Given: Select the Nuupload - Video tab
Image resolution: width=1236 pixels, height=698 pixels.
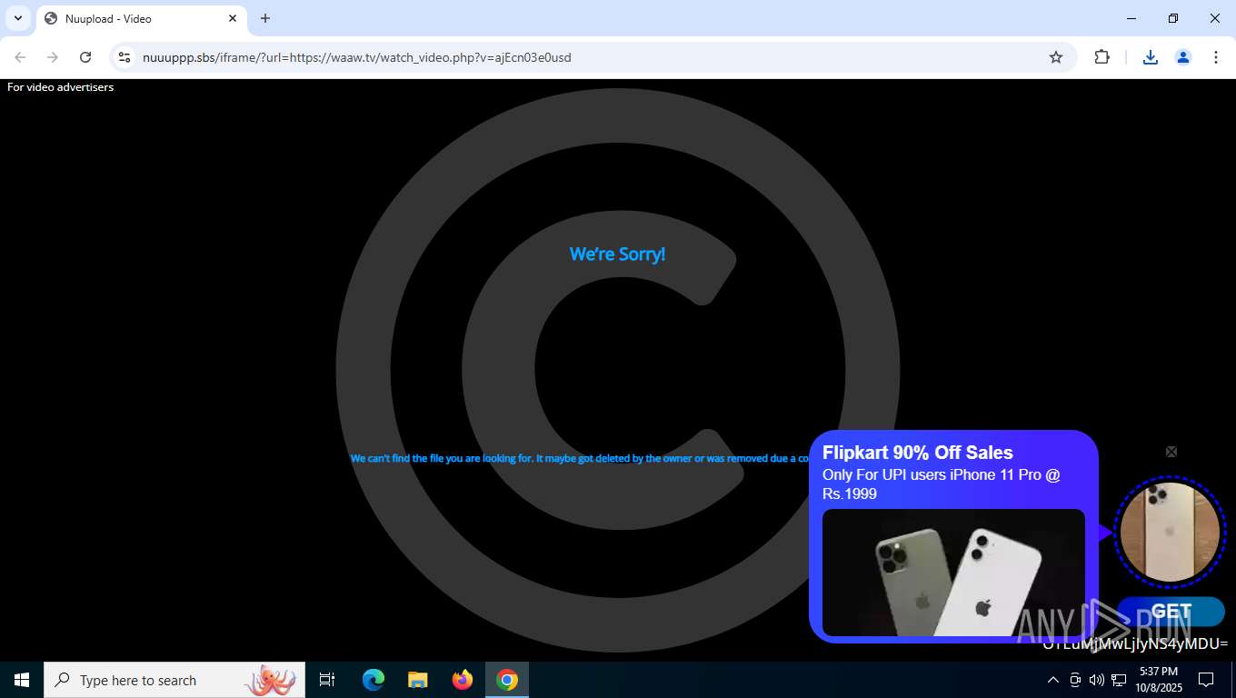Looking at the screenshot, I should coord(141,18).
